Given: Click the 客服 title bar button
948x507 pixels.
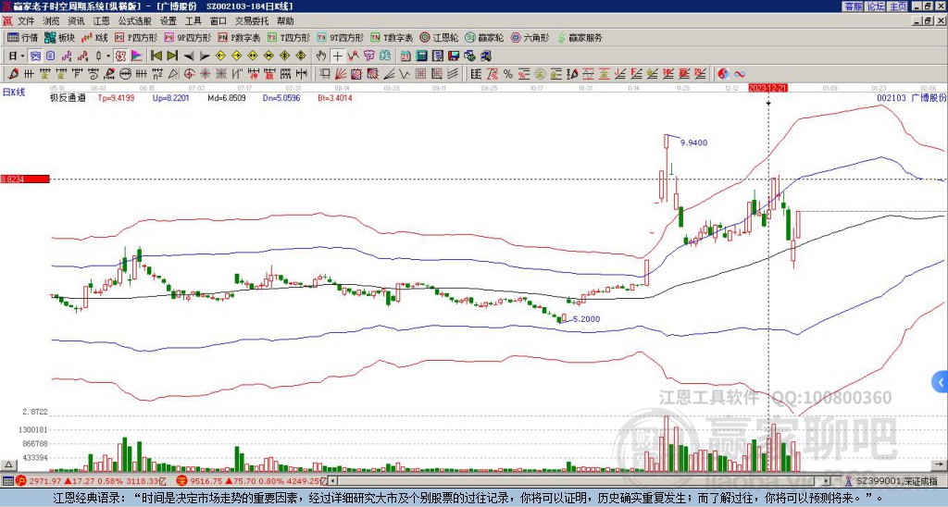Looking at the screenshot, I should (x=853, y=6).
